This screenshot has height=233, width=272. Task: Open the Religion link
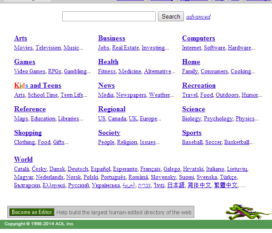[x=127, y=142]
